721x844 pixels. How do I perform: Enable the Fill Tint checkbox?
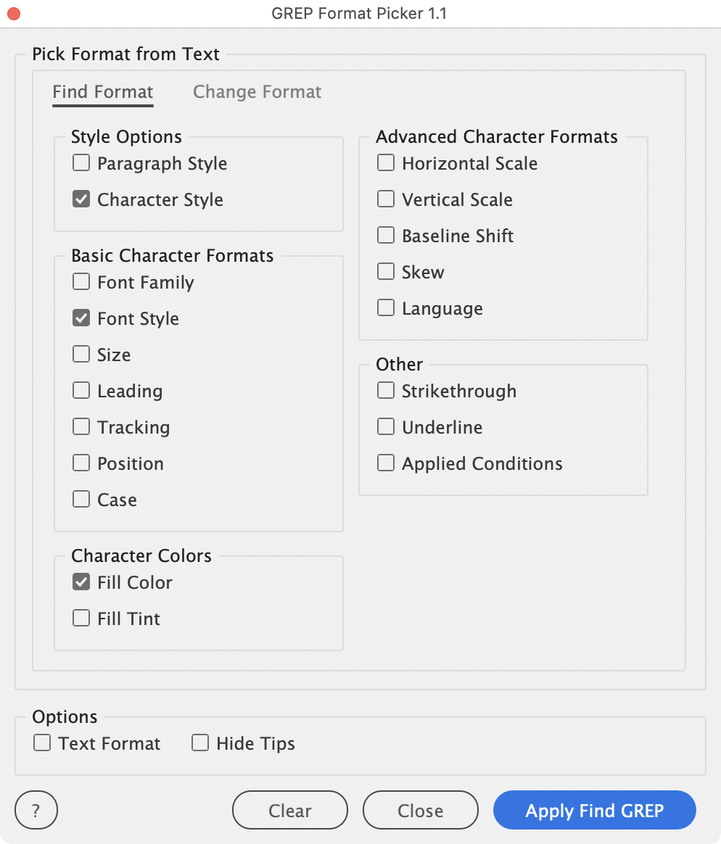(x=81, y=618)
